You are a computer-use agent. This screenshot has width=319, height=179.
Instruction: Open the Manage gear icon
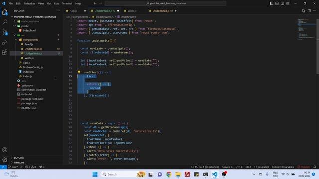coord(5,160)
